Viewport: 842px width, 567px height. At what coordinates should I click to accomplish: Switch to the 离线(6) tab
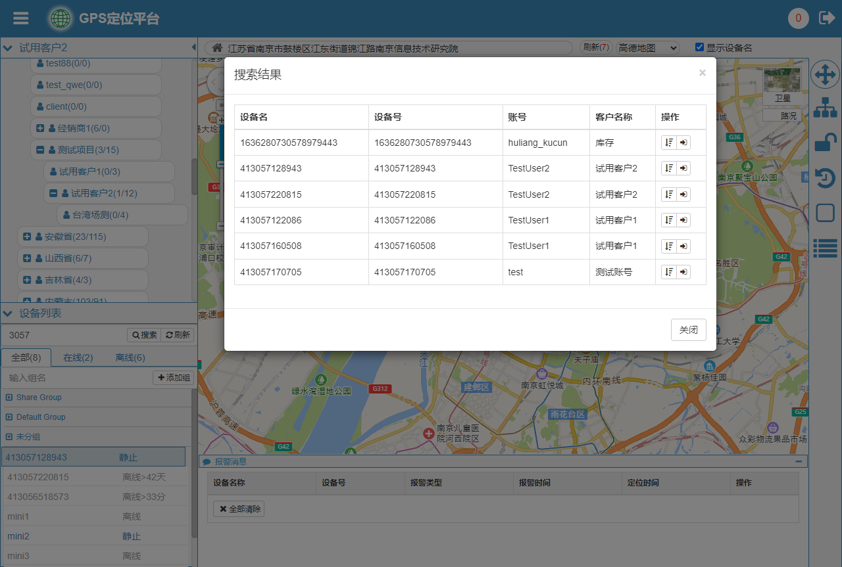coord(130,357)
